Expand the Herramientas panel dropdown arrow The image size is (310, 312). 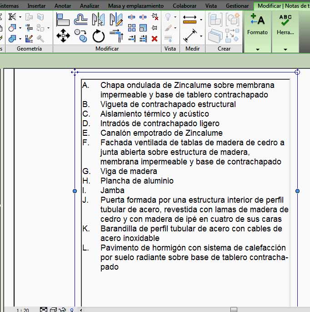click(x=285, y=49)
